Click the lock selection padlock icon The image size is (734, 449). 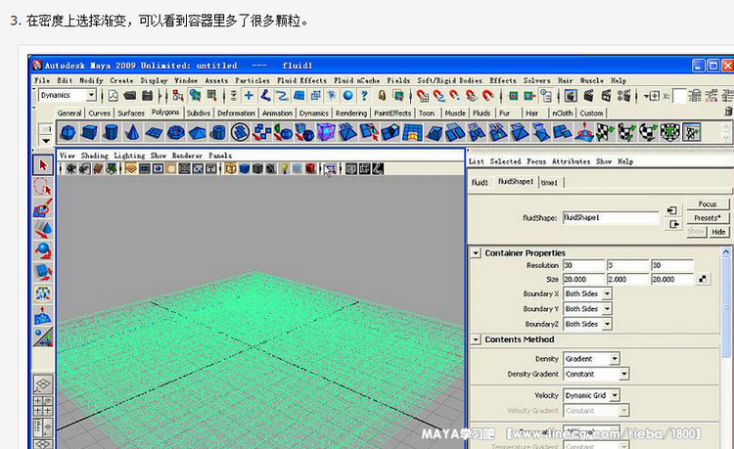382,96
